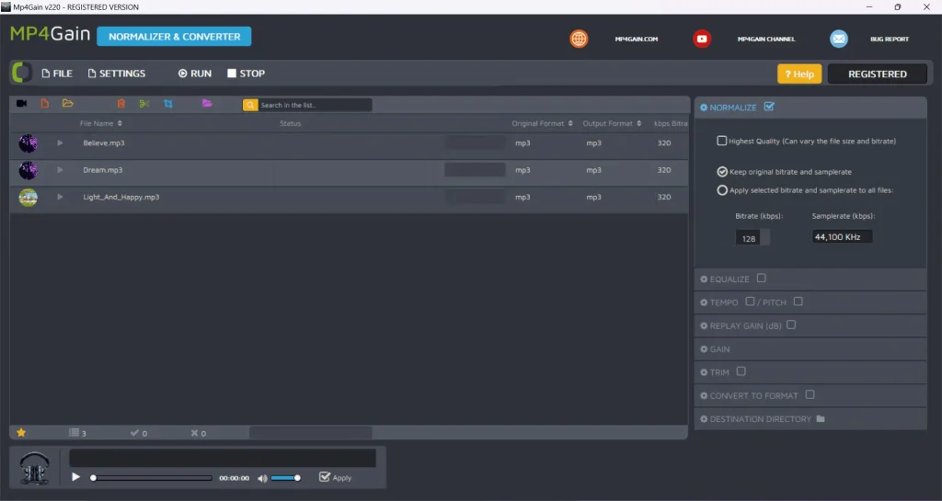
Task: Click the black video camera icon
Action: point(21,104)
